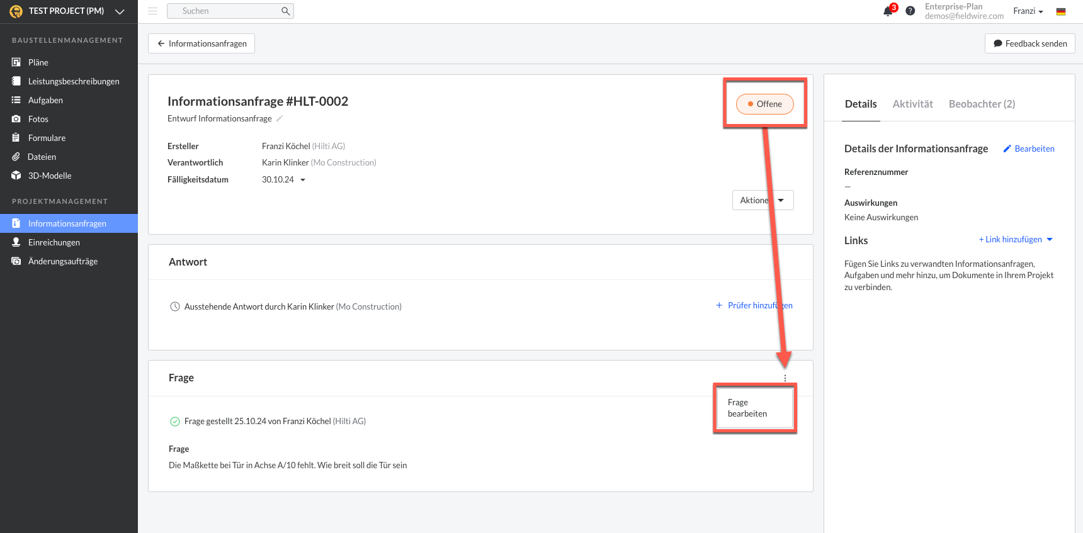Click into the Suchen search field
Viewport: 1083px width, 533px height.
pos(230,11)
